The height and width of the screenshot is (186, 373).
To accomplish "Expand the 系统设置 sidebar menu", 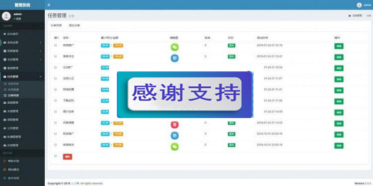I will point(22,43).
